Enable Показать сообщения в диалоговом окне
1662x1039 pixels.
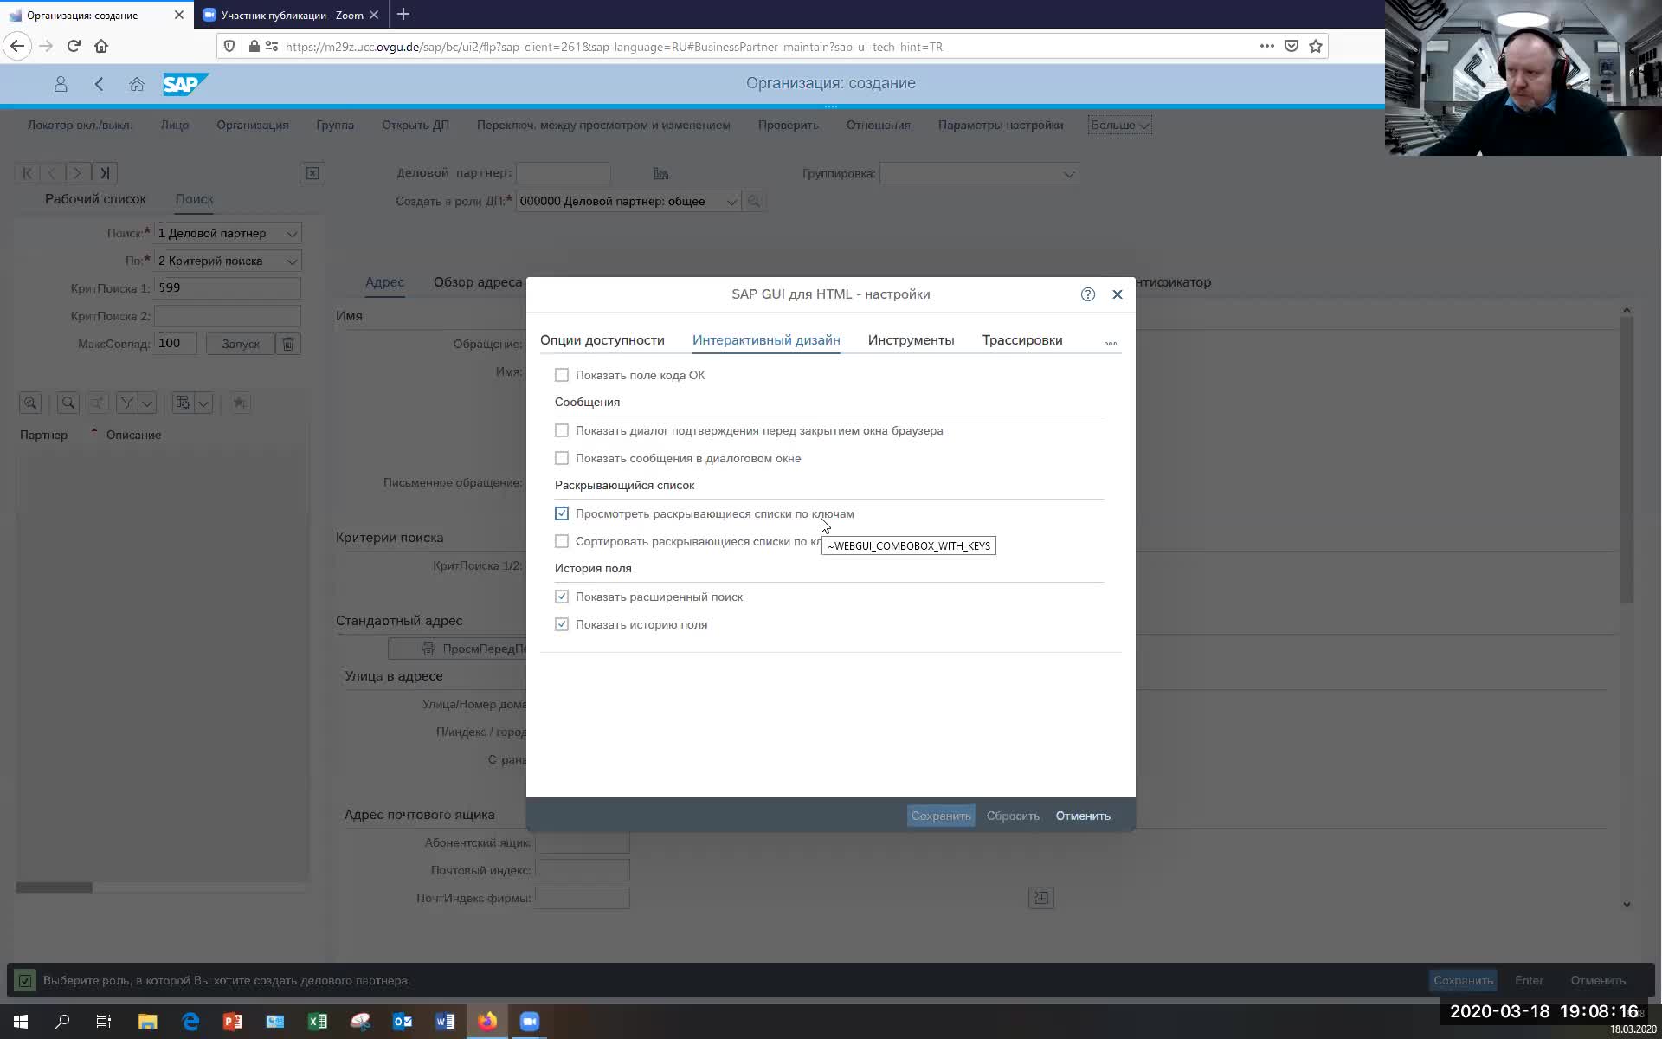click(x=562, y=458)
